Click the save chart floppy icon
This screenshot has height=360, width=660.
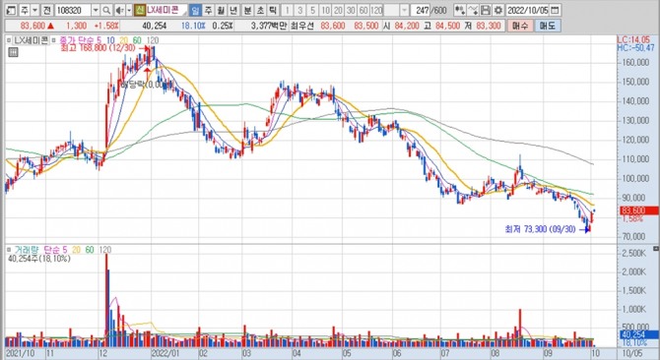(x=486, y=10)
